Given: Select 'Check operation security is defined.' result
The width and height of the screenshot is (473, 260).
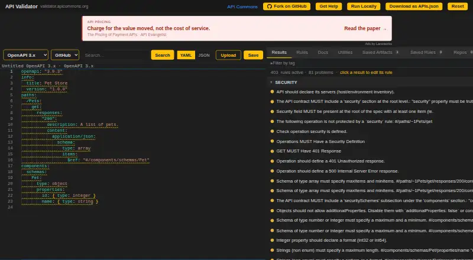Looking at the screenshot, I should pyautogui.click(x=312, y=132).
